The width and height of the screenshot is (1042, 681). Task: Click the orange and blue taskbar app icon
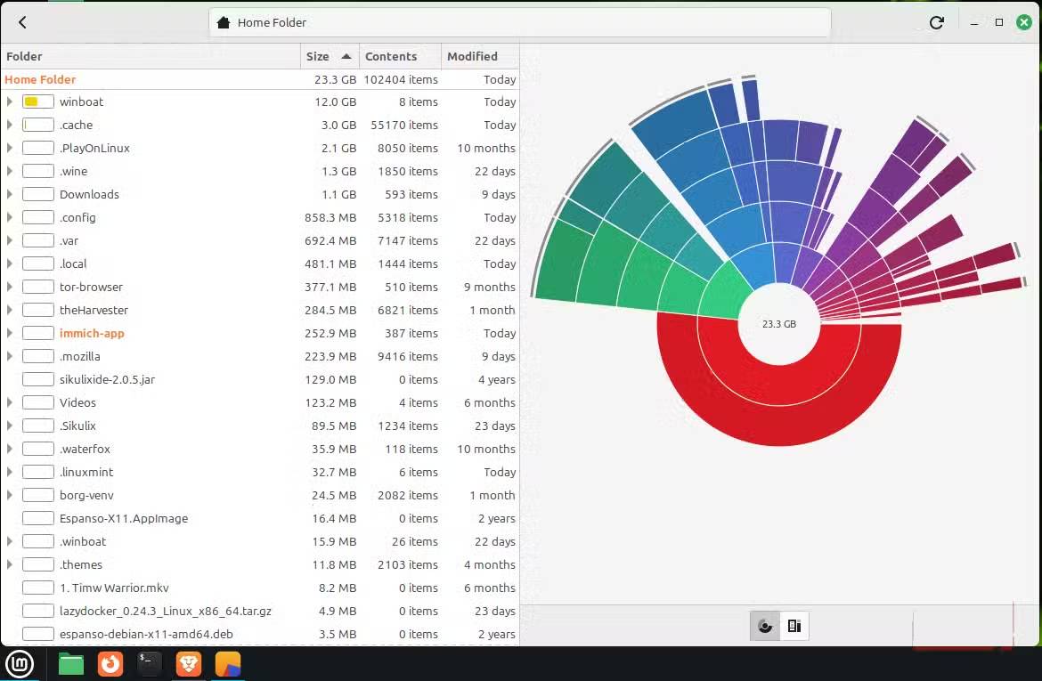228,663
